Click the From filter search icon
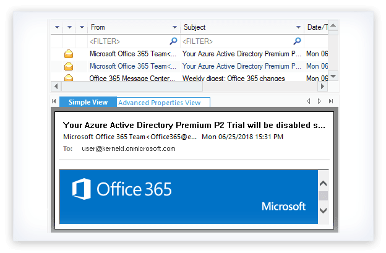 pyautogui.click(x=174, y=41)
